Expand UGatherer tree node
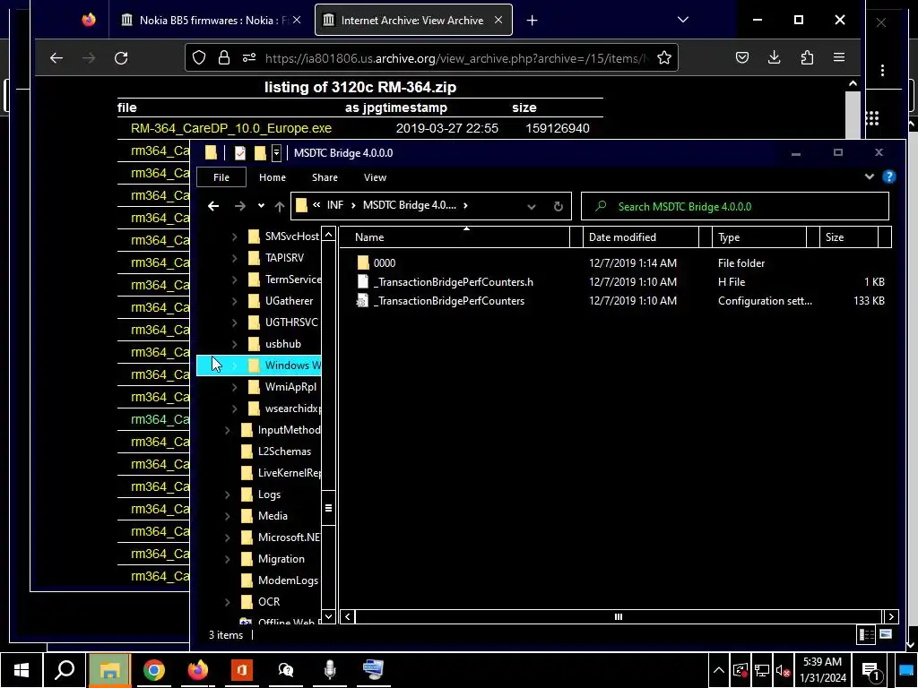The height and width of the screenshot is (688, 918). [x=234, y=301]
